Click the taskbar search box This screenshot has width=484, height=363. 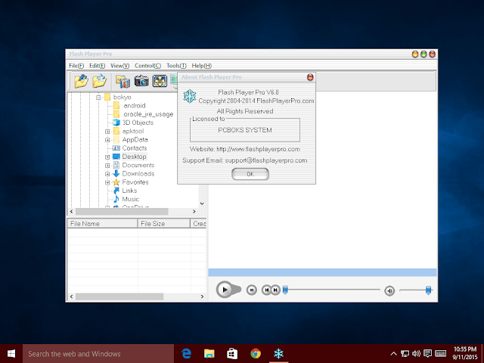click(x=98, y=354)
